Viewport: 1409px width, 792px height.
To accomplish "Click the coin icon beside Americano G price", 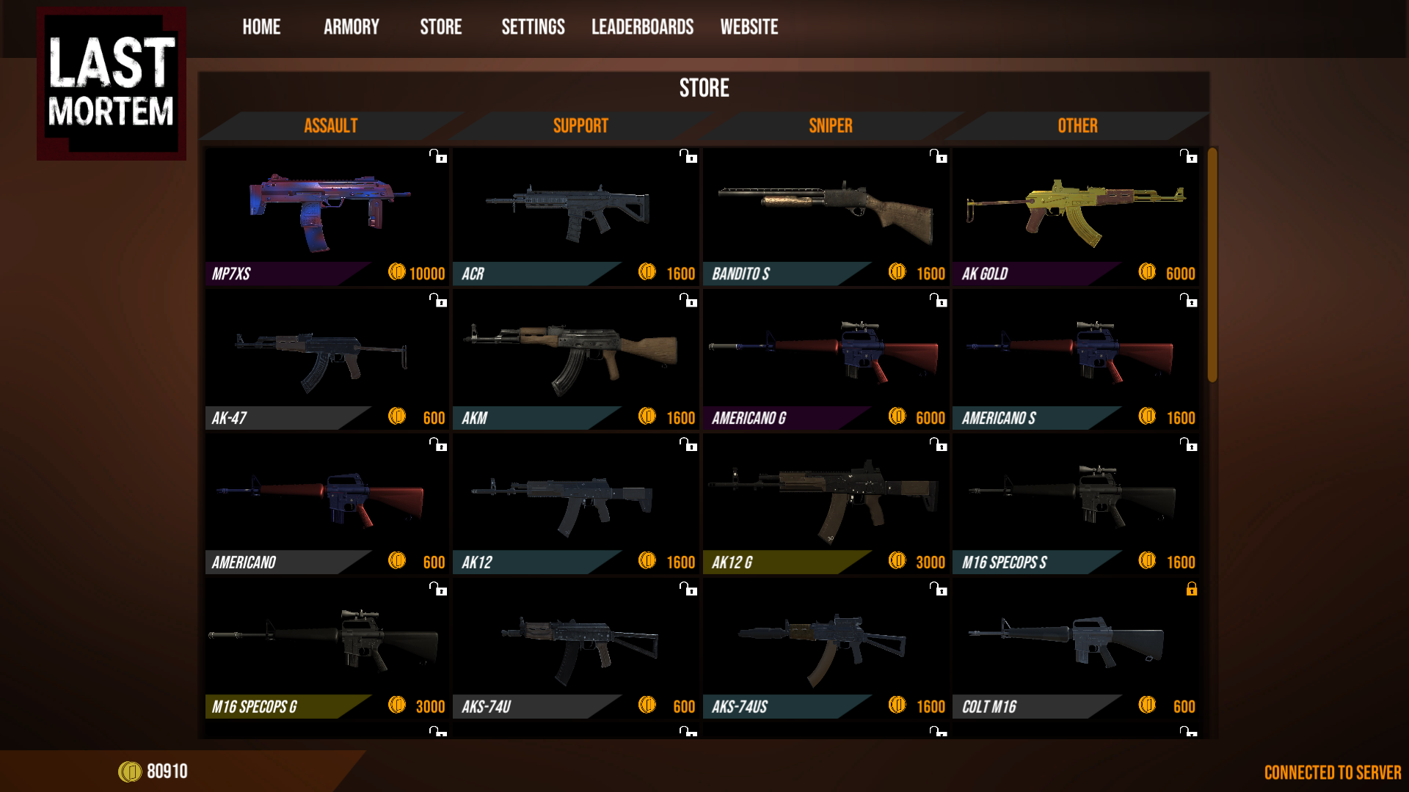I will click(897, 417).
